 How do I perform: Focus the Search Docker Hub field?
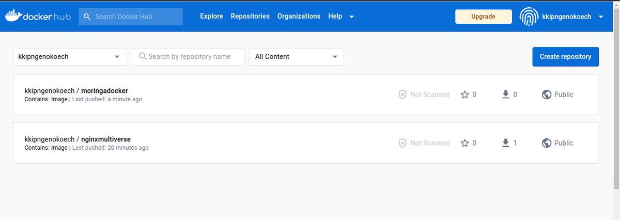131,17
